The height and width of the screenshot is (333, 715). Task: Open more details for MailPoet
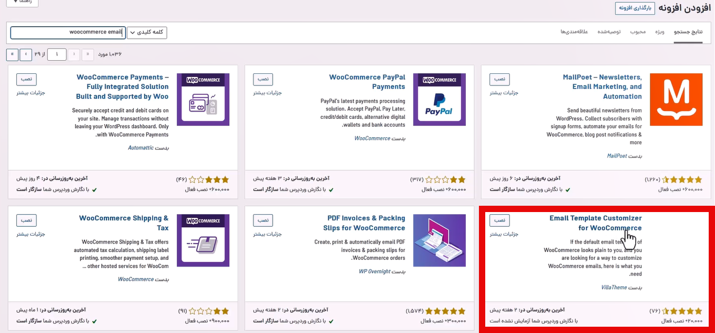(503, 92)
